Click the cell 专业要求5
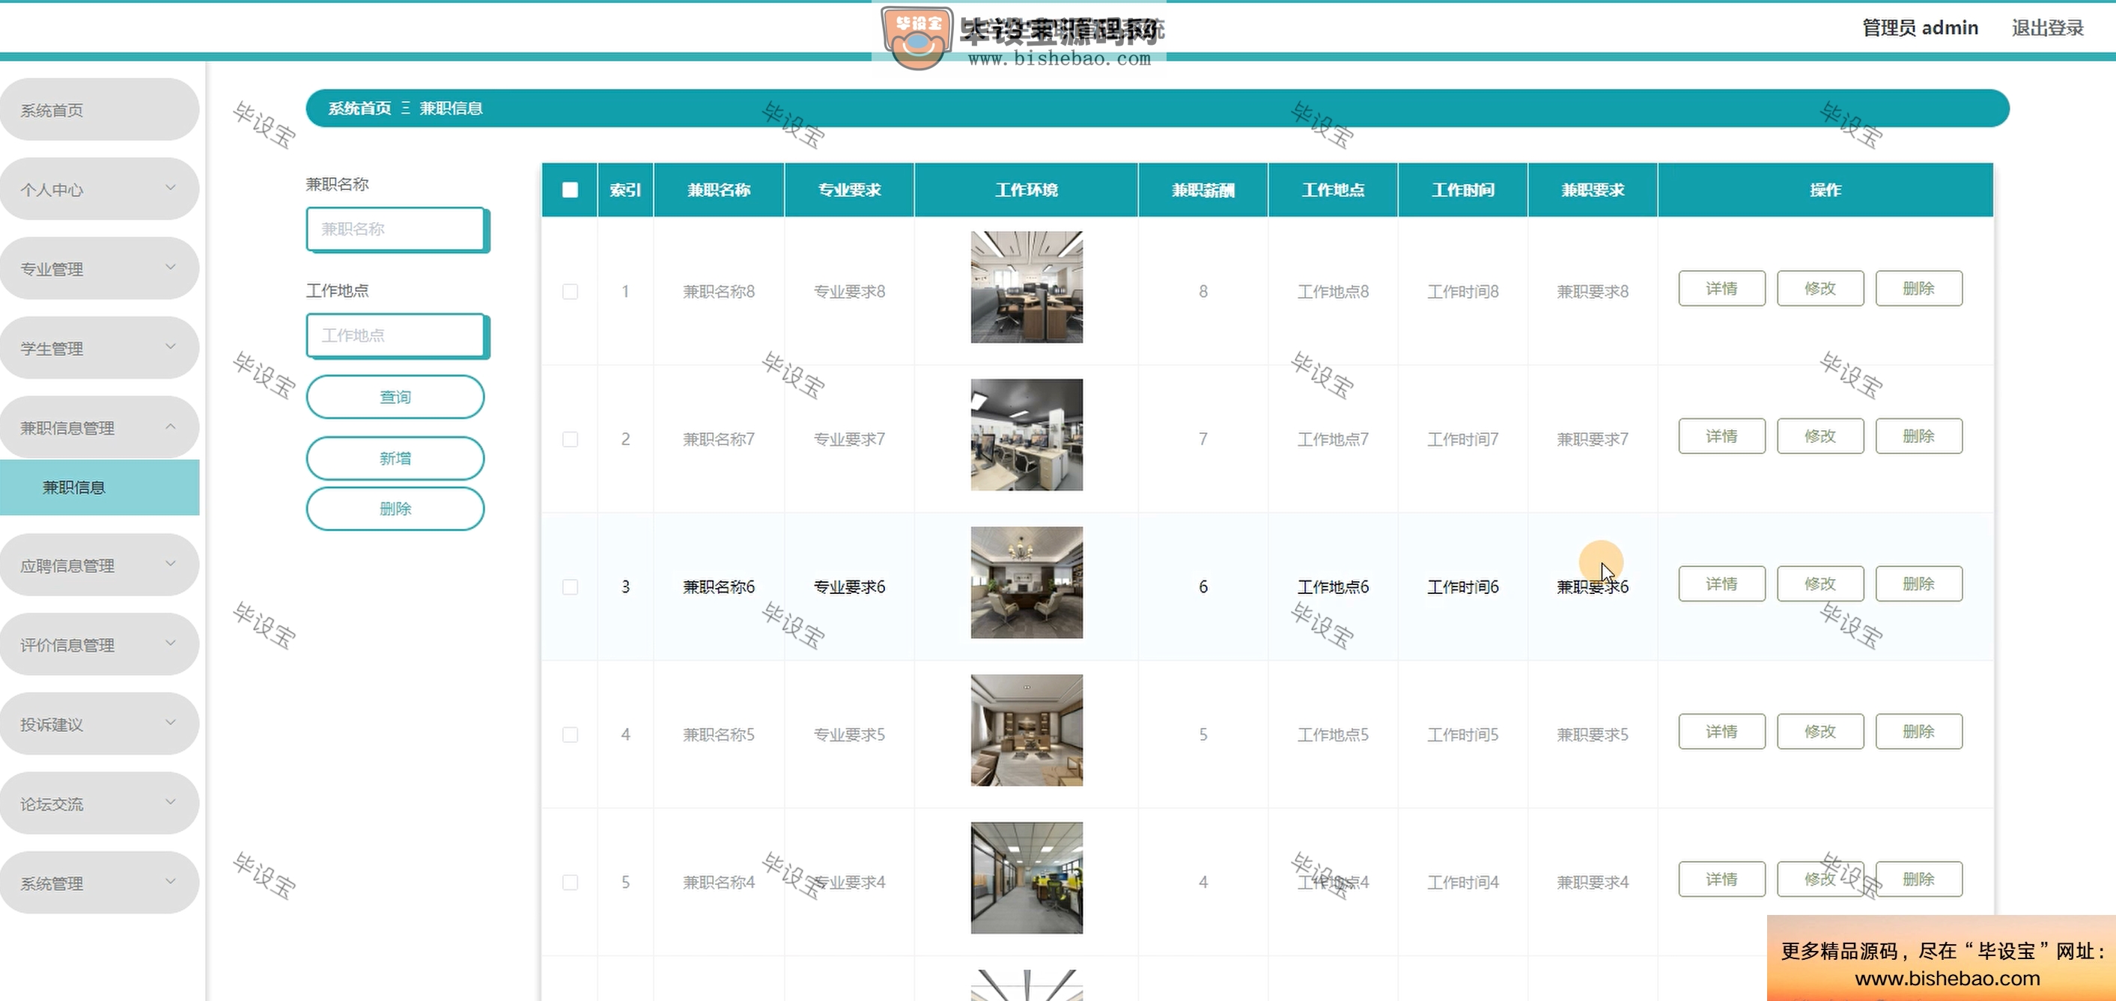The height and width of the screenshot is (1001, 2116). 849,735
